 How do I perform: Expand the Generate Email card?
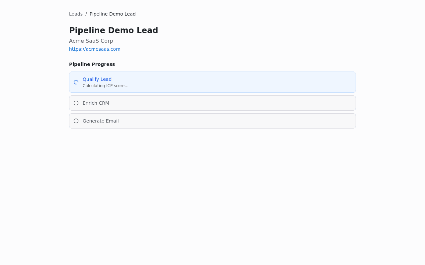(212, 121)
